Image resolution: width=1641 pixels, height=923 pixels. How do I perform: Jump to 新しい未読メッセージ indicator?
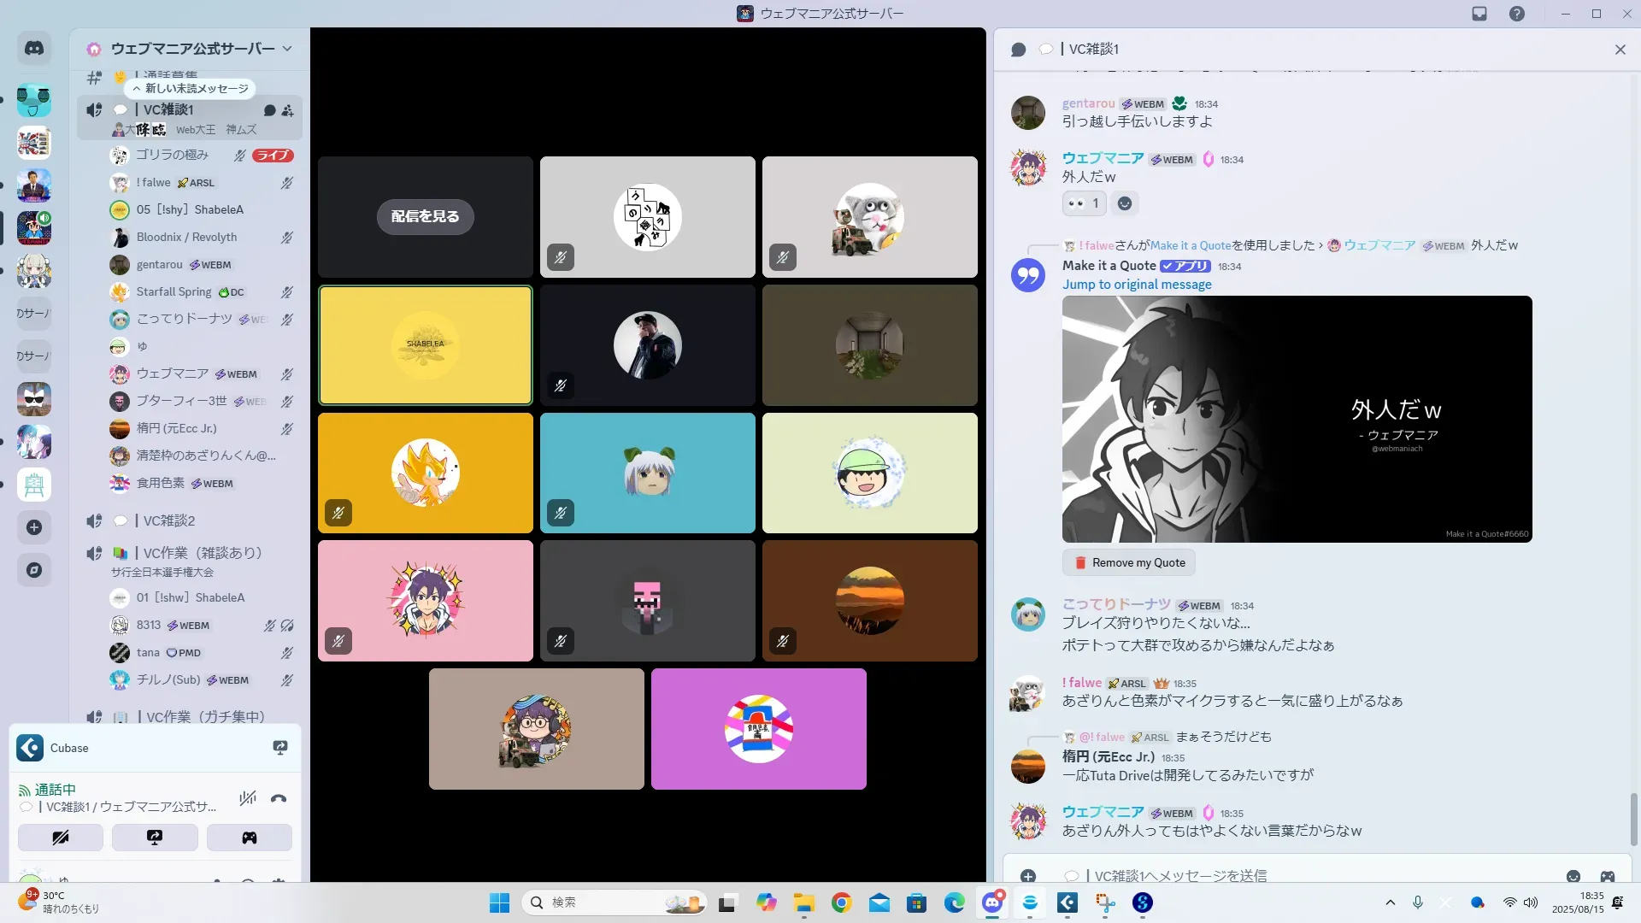point(191,88)
